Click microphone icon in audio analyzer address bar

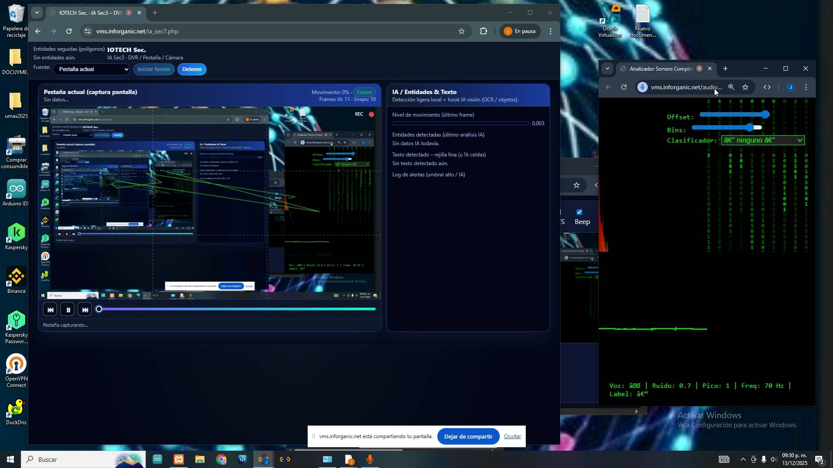coord(643,88)
